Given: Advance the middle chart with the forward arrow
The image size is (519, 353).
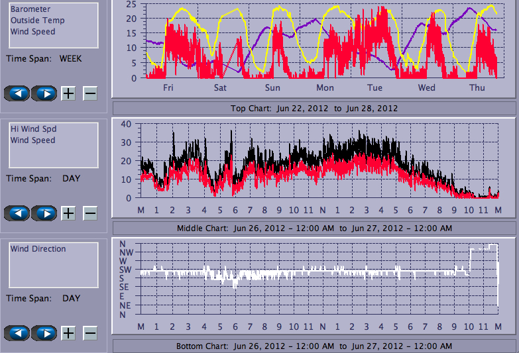Looking at the screenshot, I should [x=44, y=213].
